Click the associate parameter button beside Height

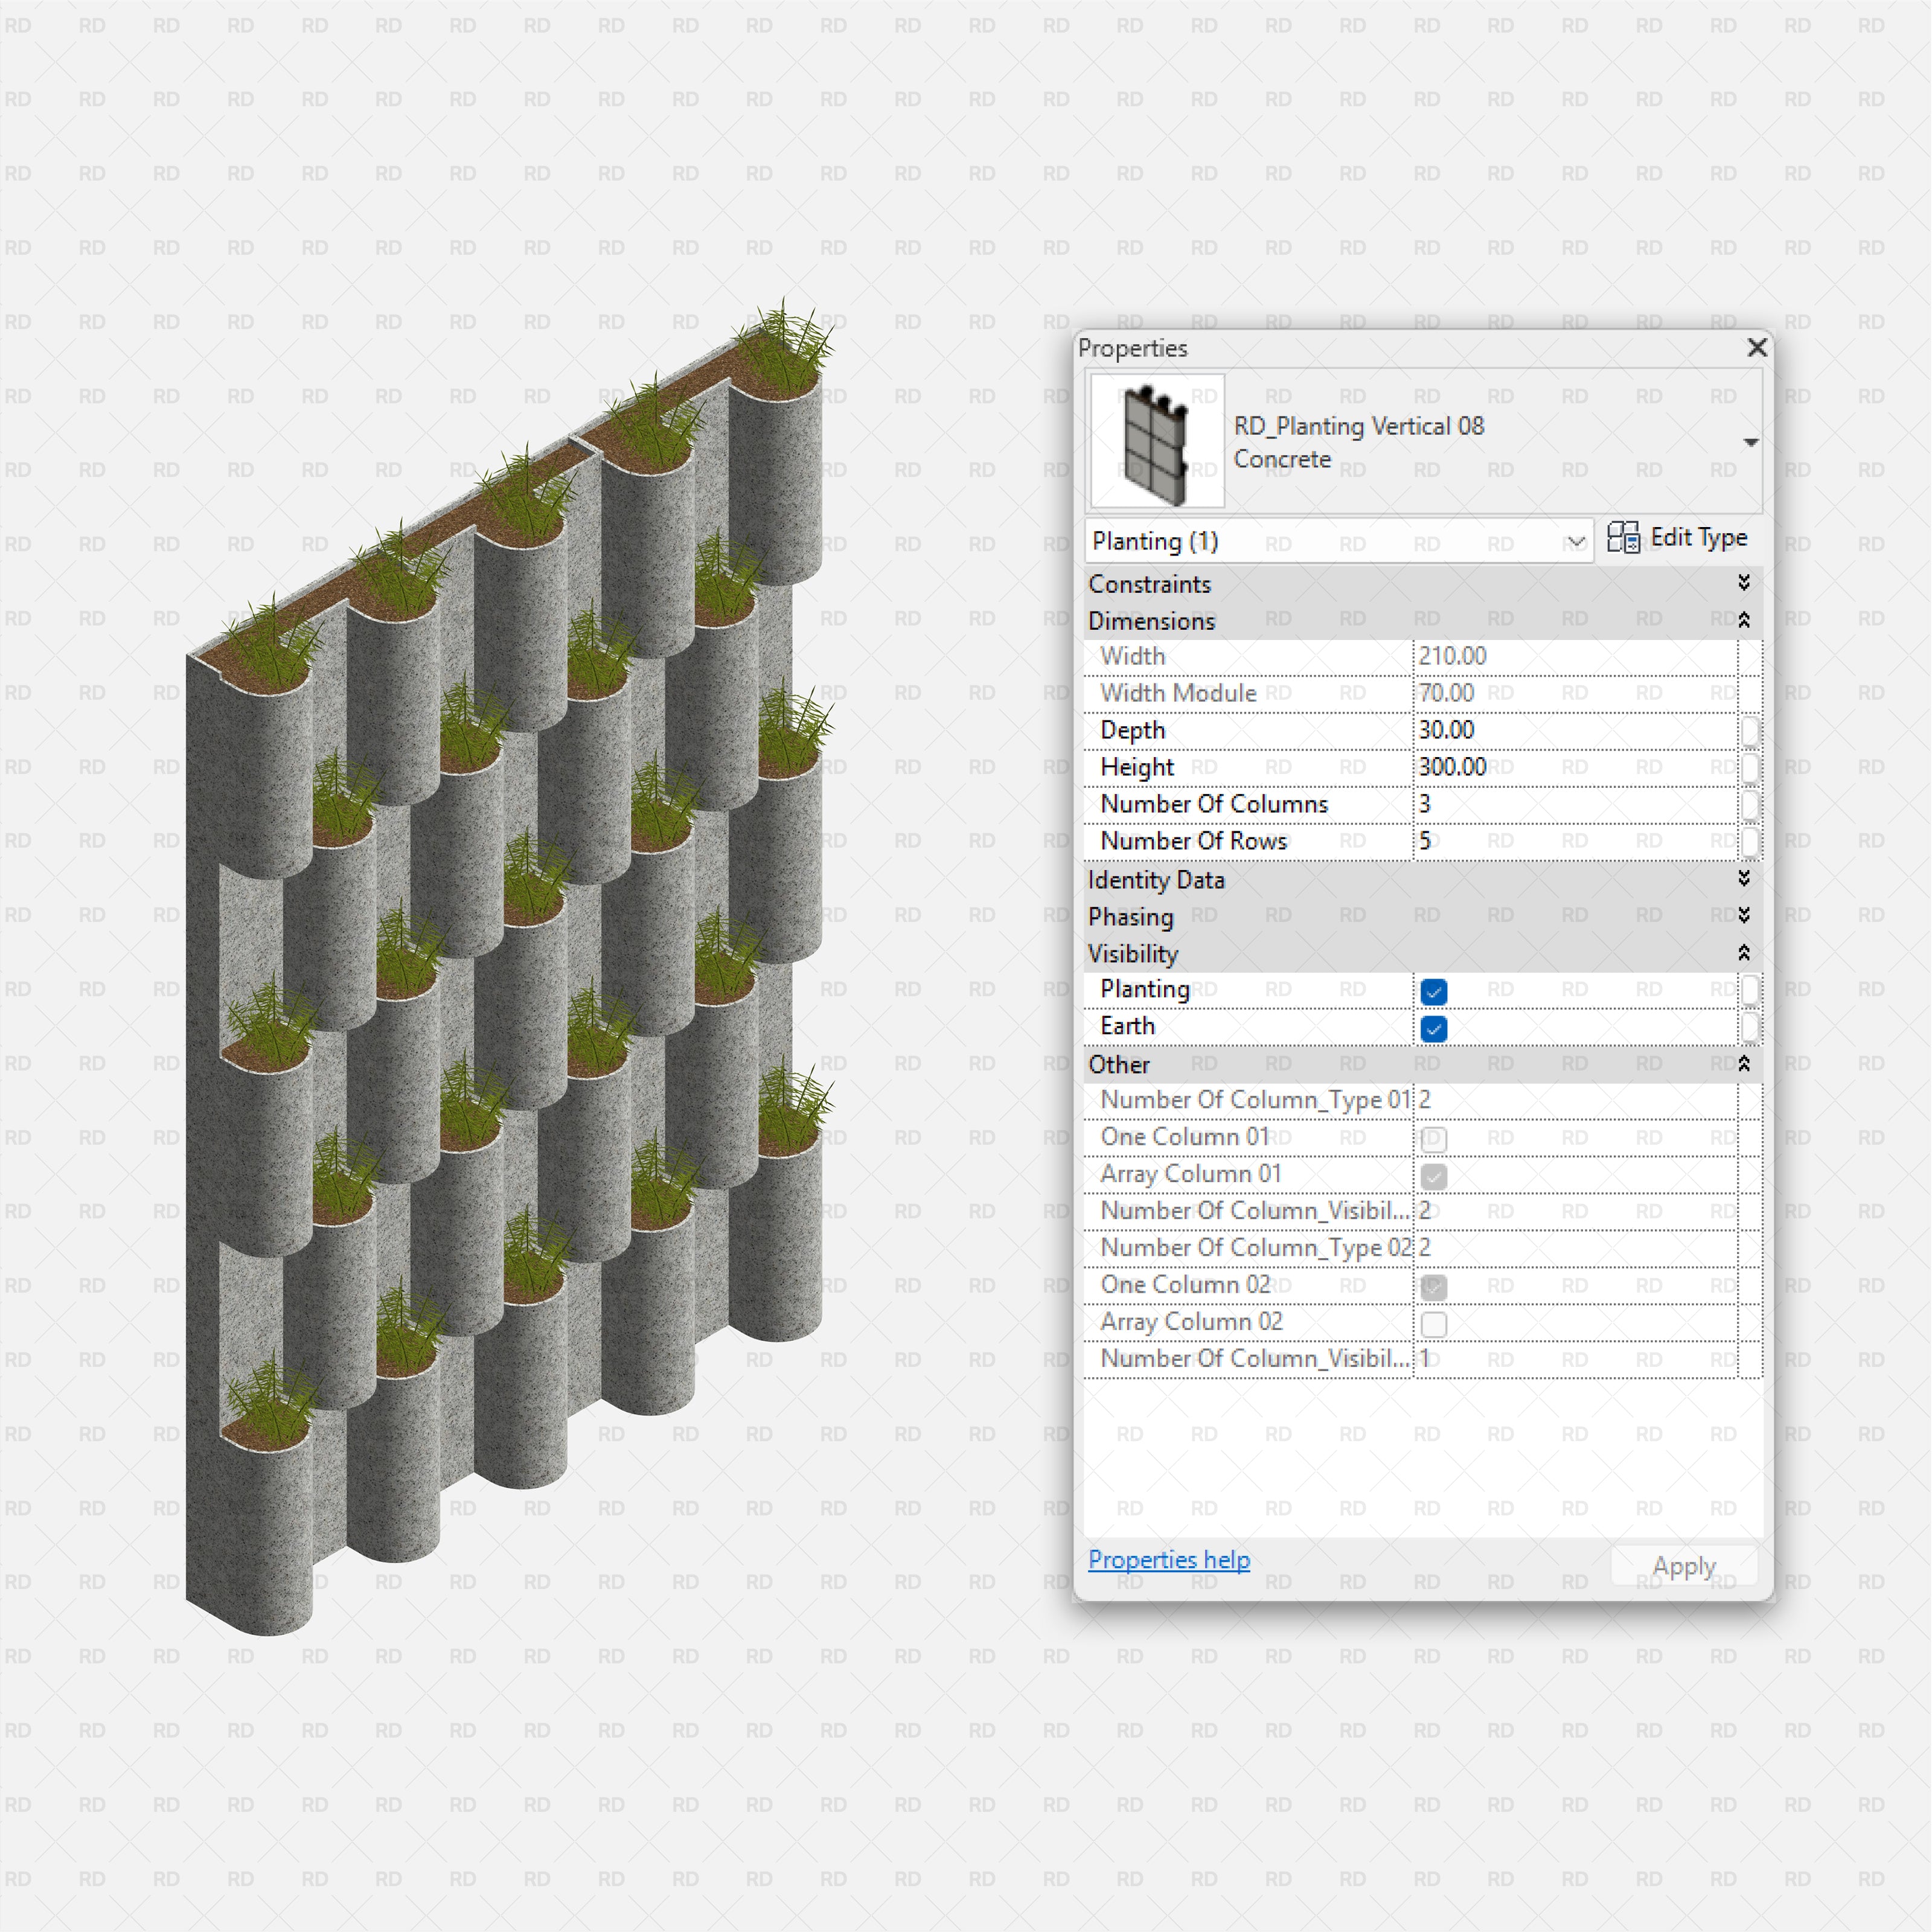pos(1751,767)
